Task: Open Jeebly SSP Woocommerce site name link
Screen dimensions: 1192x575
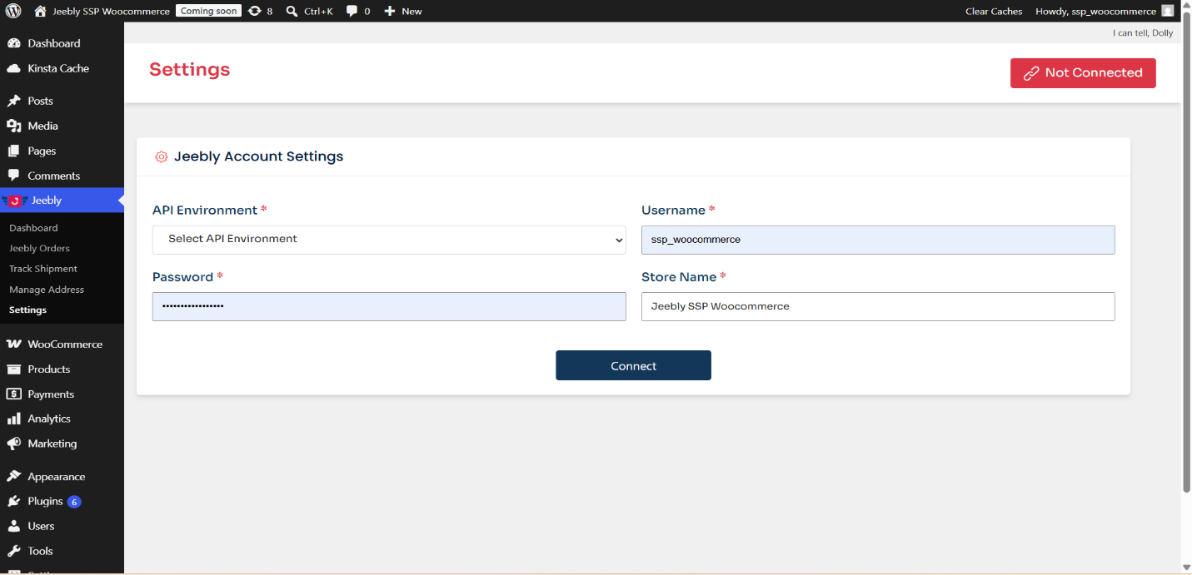Action: coord(111,11)
